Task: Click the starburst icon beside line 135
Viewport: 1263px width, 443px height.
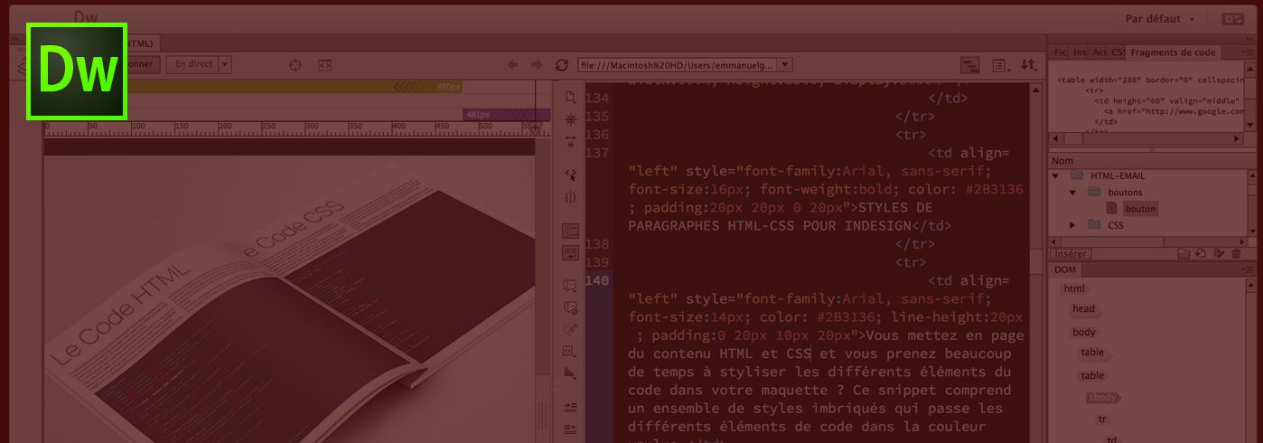Action: (570, 118)
